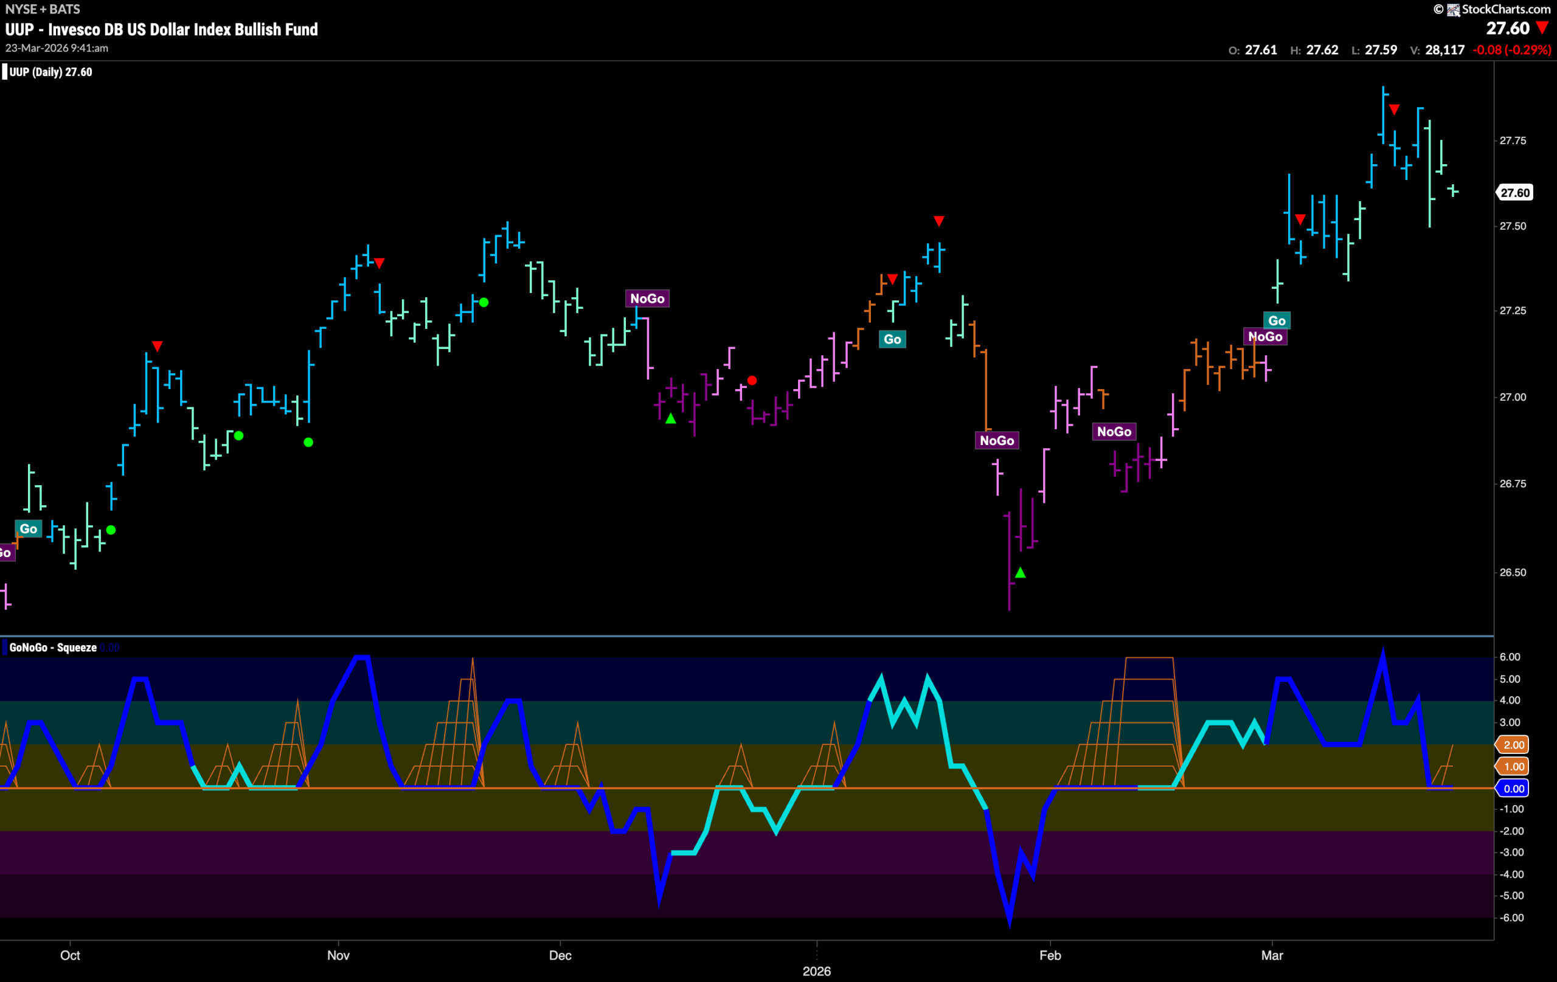Click the red circle marker in late December
The height and width of the screenshot is (982, 1557).
(x=751, y=381)
